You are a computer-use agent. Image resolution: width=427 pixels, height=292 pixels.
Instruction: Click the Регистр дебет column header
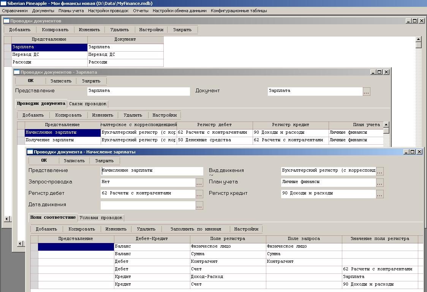tap(215, 125)
